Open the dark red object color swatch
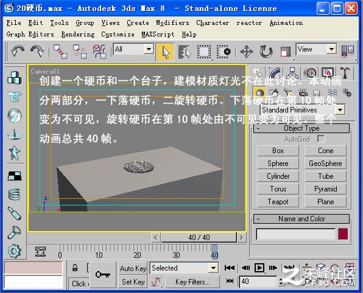 coord(343,234)
